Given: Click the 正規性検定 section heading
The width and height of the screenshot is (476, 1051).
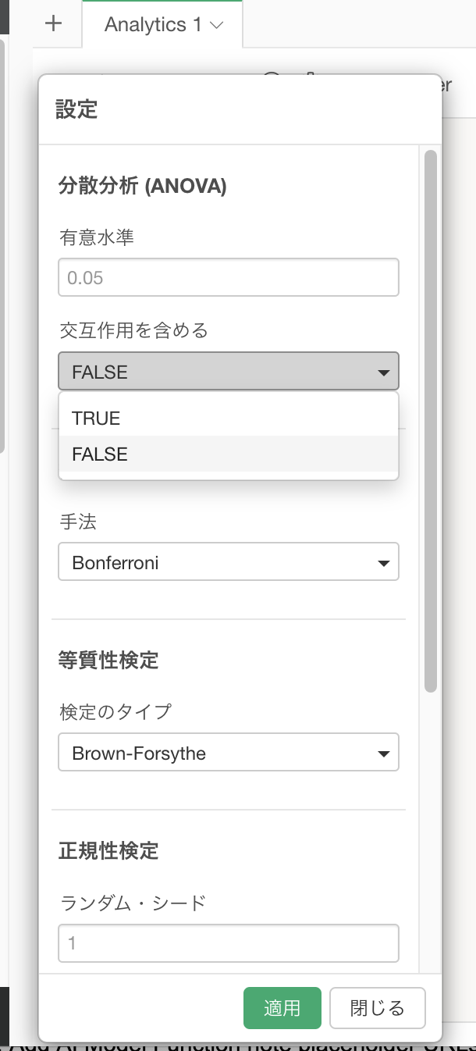Looking at the screenshot, I should pos(108,850).
